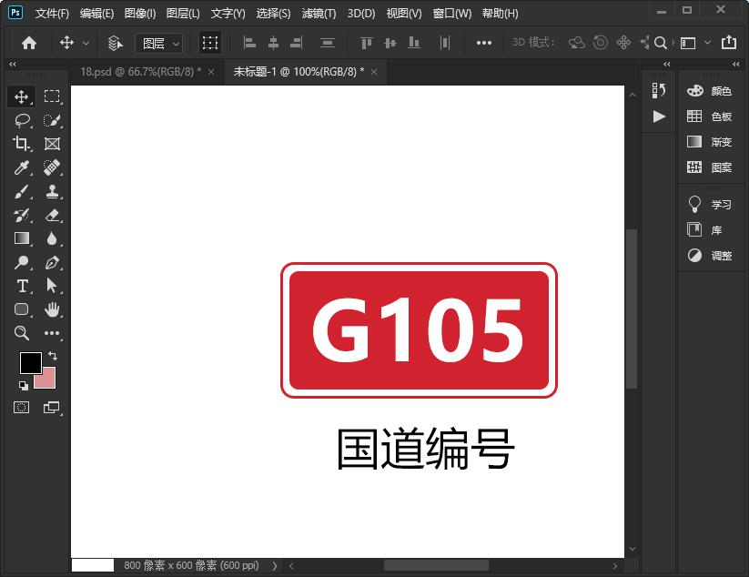Select the Eraser tool

click(52, 215)
